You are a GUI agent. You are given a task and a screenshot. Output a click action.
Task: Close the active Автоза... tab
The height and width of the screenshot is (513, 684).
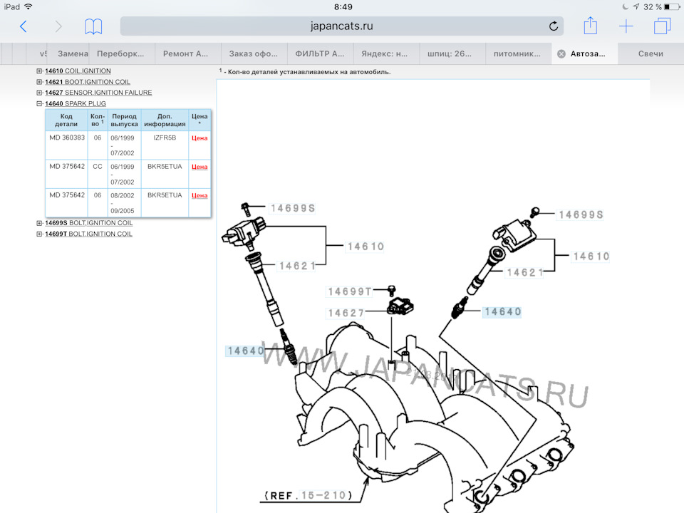click(x=561, y=54)
